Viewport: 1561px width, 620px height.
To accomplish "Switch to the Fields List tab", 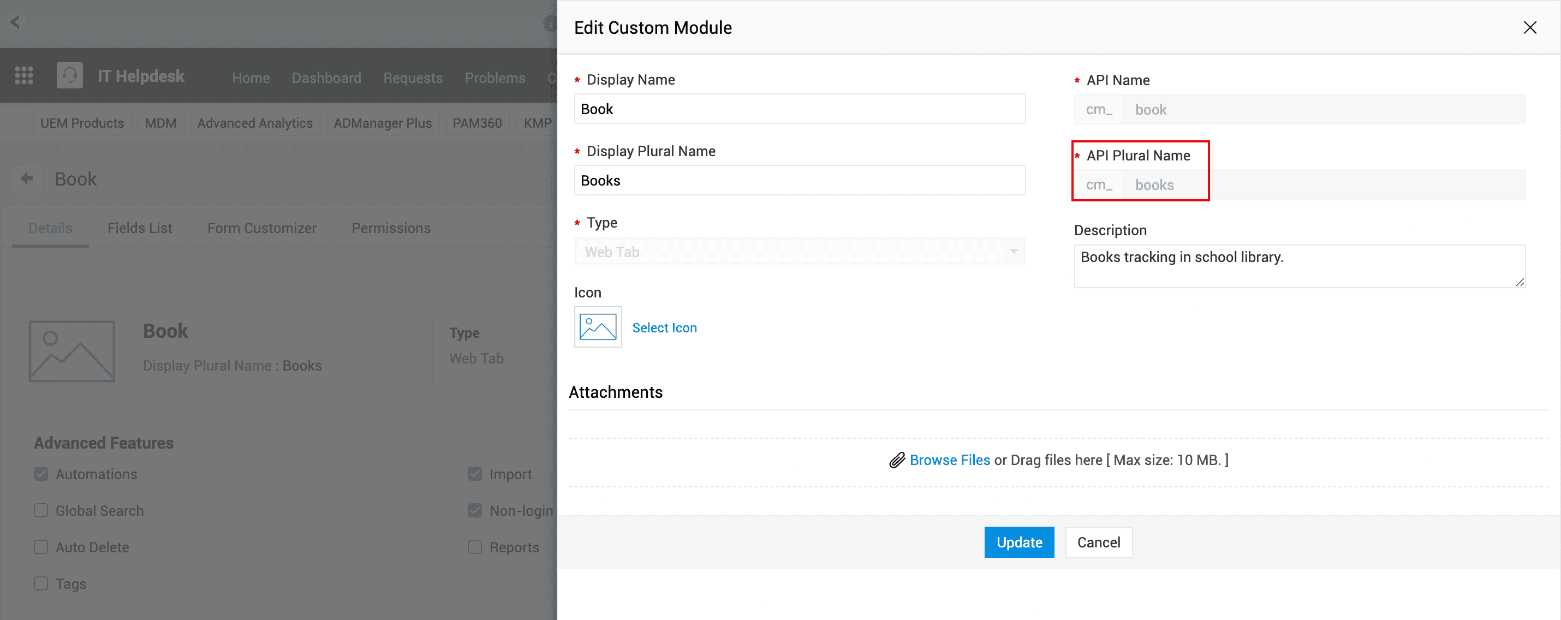I will 139,229.
